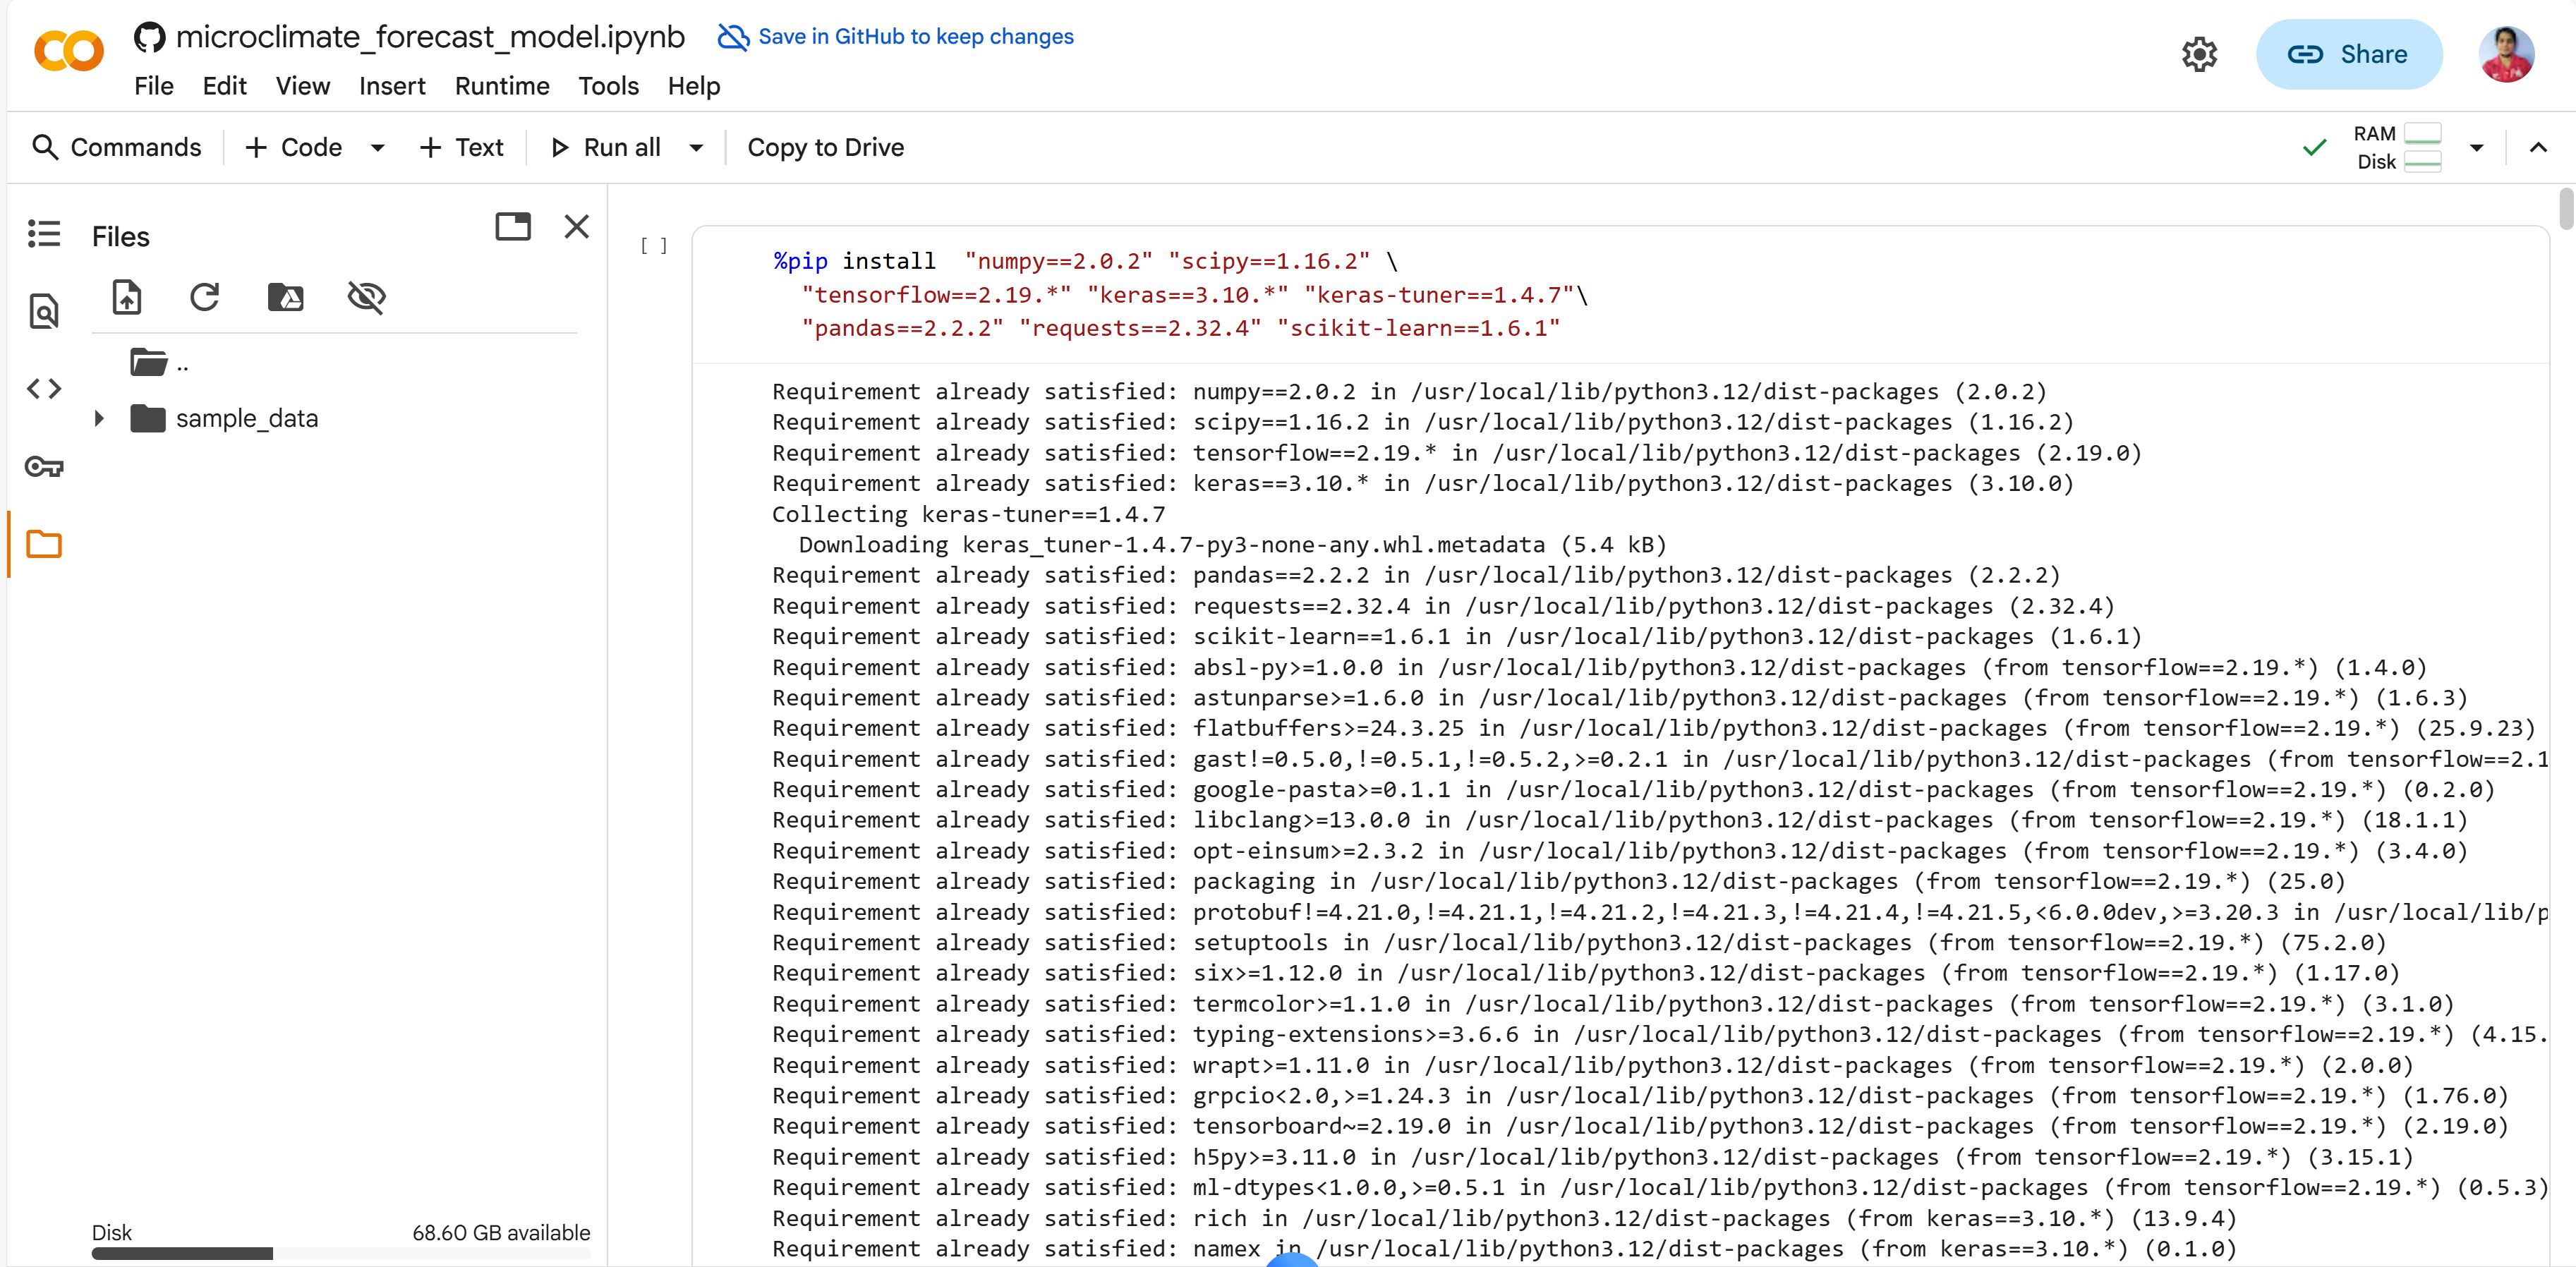
Task: Click the Upload to session storage icon
Action: pyautogui.click(x=127, y=297)
